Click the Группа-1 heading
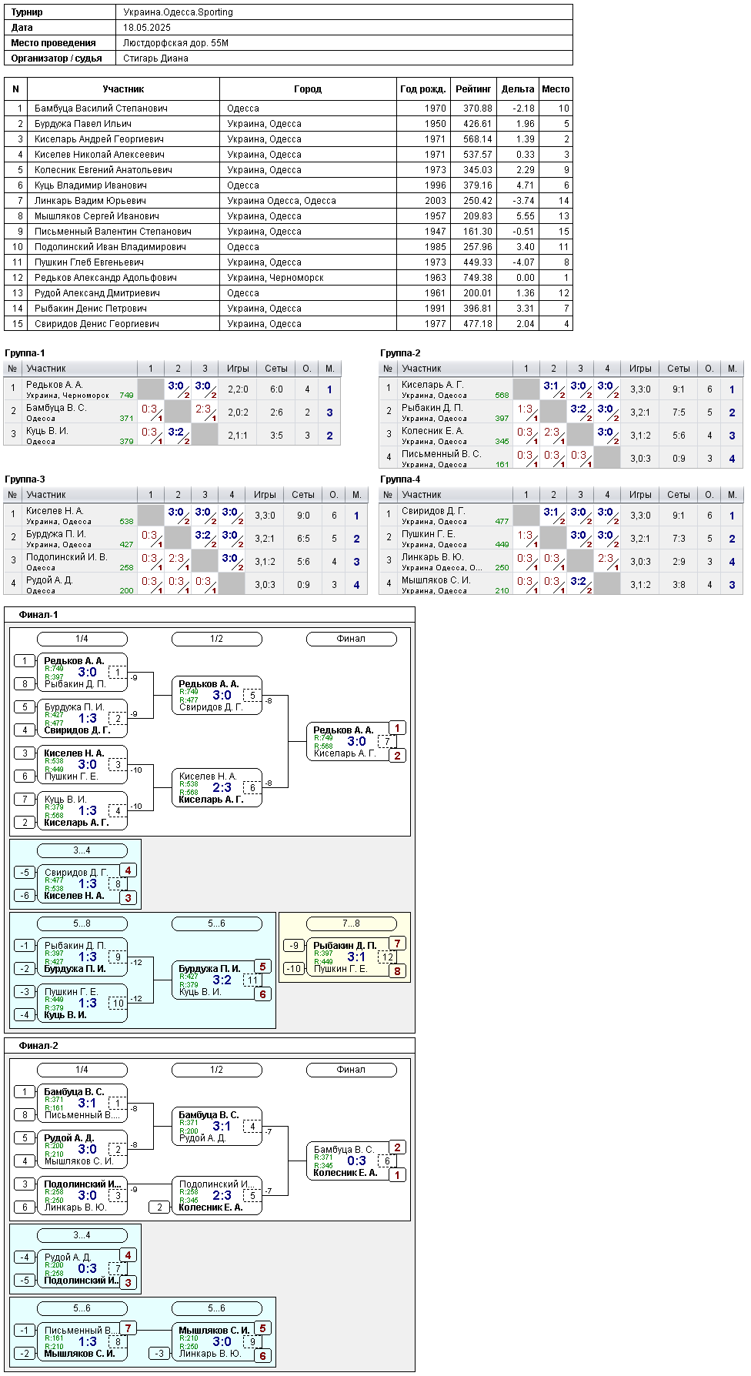 [x=25, y=353]
